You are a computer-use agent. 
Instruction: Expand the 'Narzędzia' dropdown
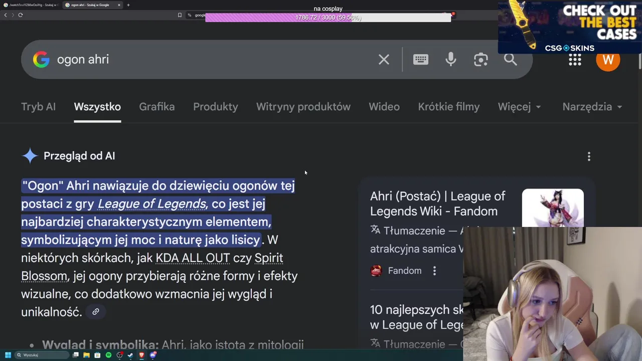point(592,107)
